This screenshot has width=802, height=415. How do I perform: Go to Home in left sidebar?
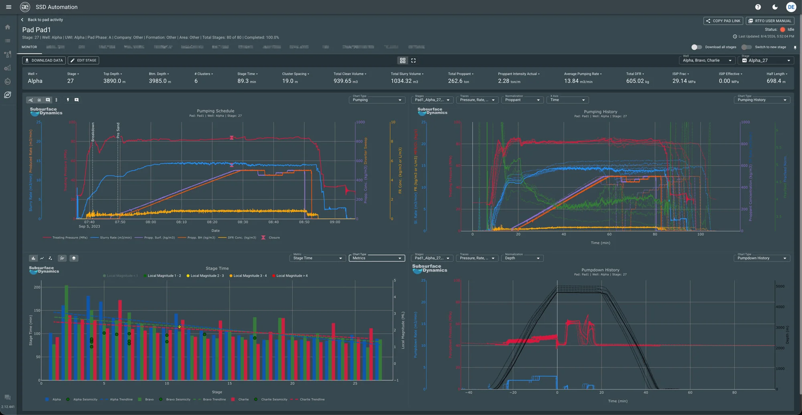pos(8,27)
